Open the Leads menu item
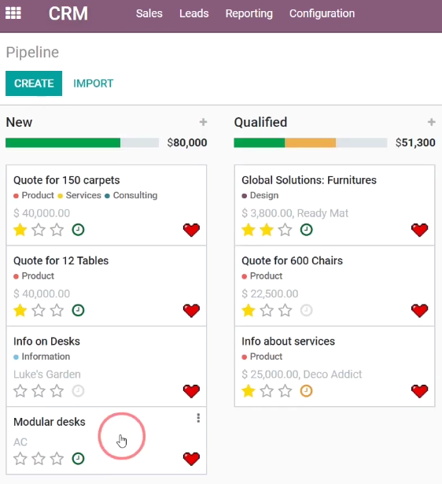The image size is (442, 484). pyautogui.click(x=194, y=13)
